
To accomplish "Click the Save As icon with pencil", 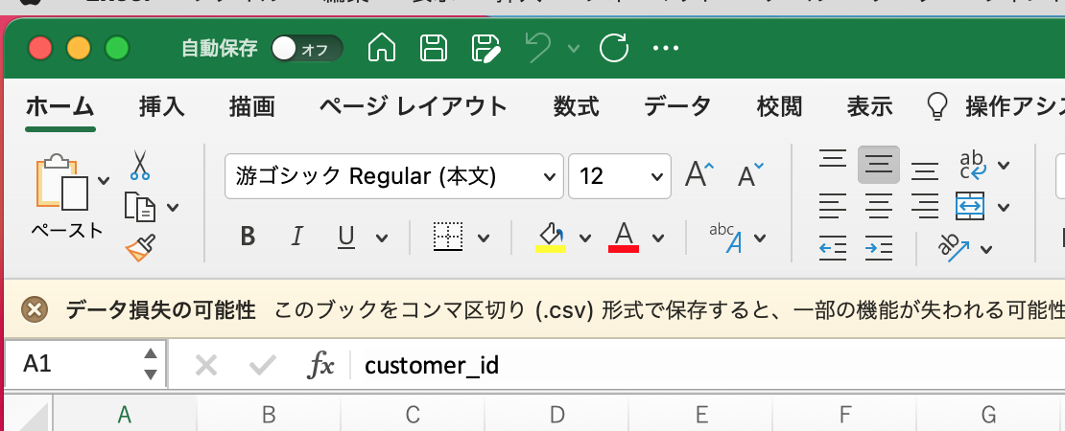I will coord(486,49).
